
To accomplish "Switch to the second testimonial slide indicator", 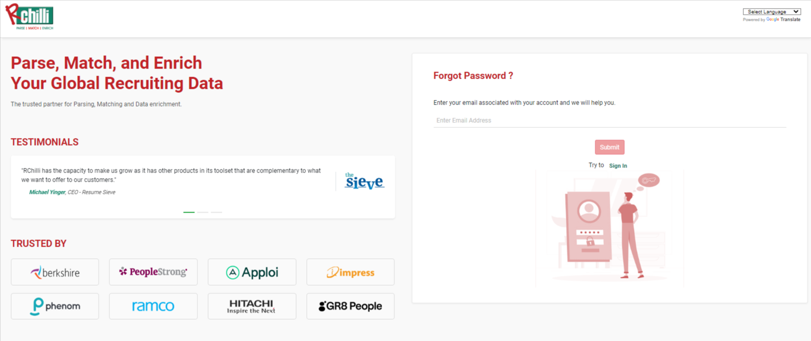I will pos(202,212).
